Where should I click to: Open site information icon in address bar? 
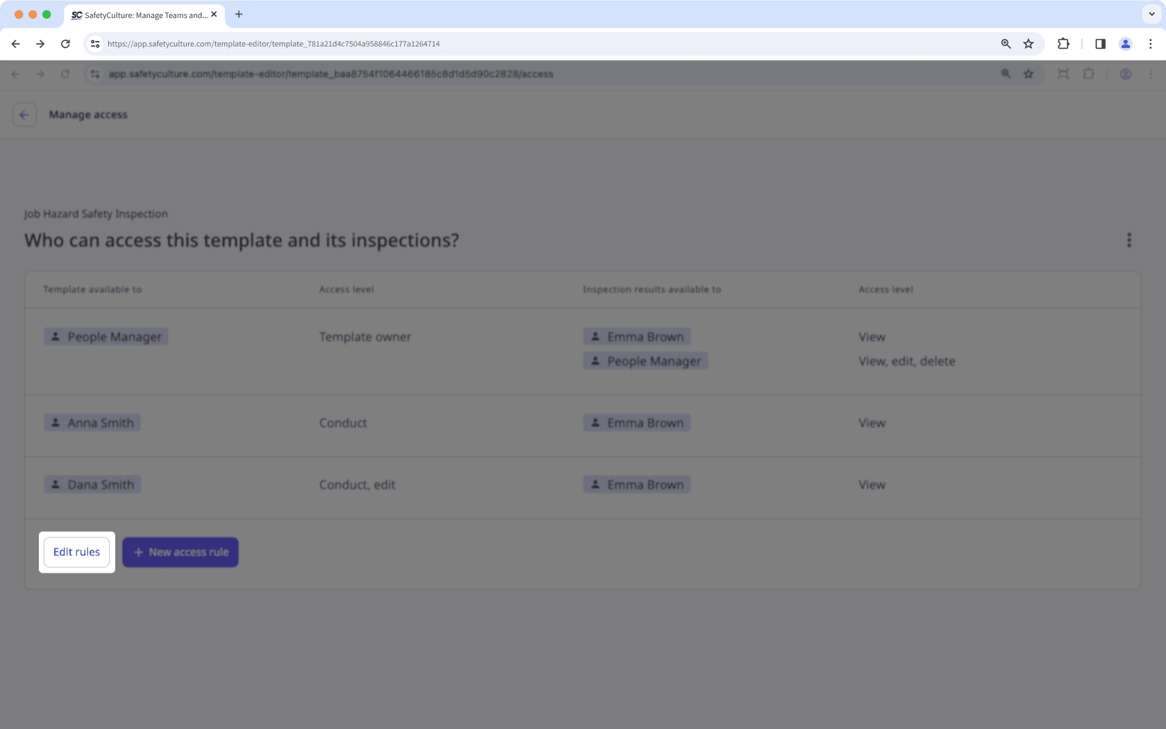tap(94, 44)
